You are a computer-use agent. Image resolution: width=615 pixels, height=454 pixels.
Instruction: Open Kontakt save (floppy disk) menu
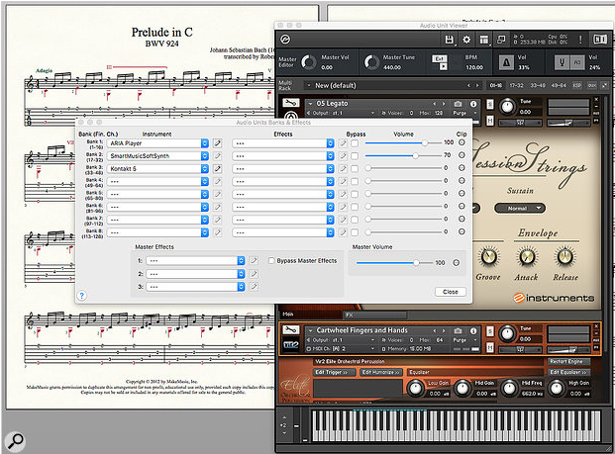coord(449,40)
